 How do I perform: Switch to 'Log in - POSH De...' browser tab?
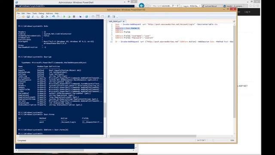191,6
